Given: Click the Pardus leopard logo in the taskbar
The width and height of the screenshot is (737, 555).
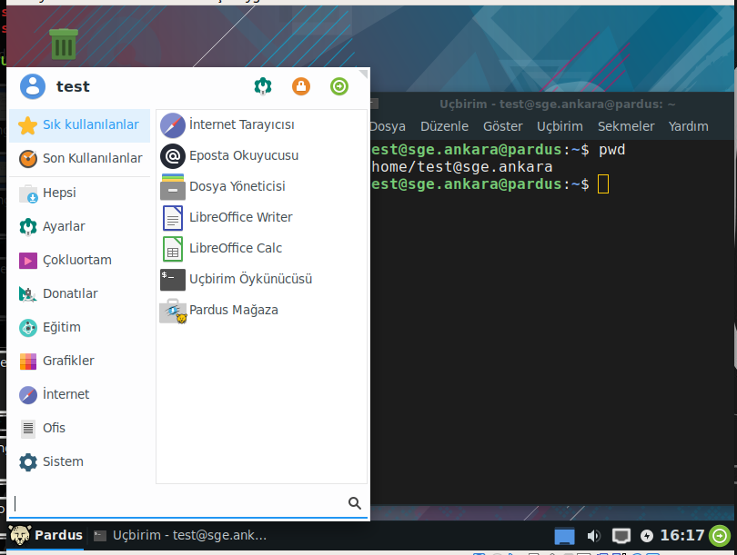Looking at the screenshot, I should pyautogui.click(x=20, y=535).
